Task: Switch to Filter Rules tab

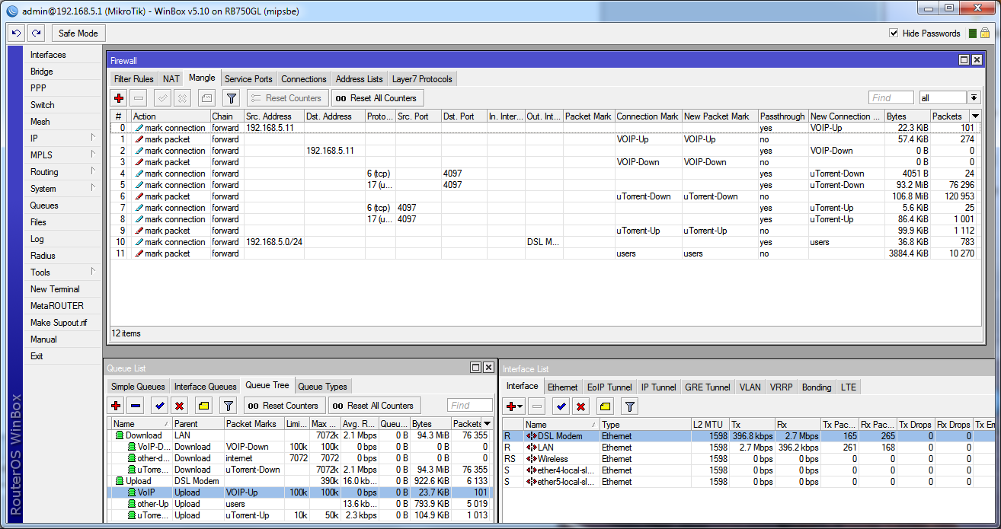Action: tap(133, 79)
